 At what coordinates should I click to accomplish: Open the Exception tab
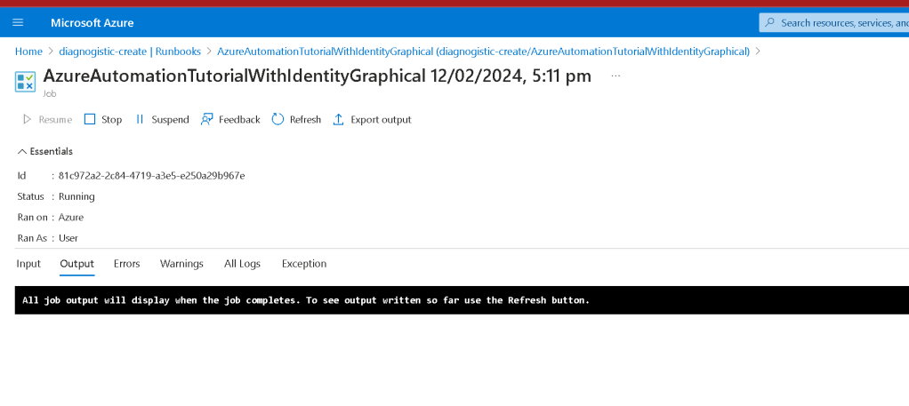coord(304,264)
